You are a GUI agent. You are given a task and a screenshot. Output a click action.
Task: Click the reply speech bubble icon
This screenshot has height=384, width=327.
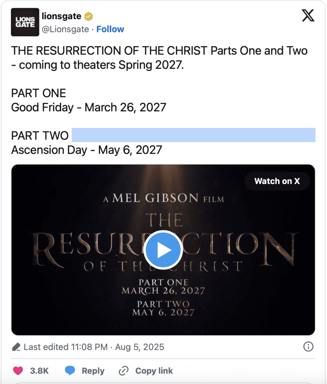tap(70, 371)
